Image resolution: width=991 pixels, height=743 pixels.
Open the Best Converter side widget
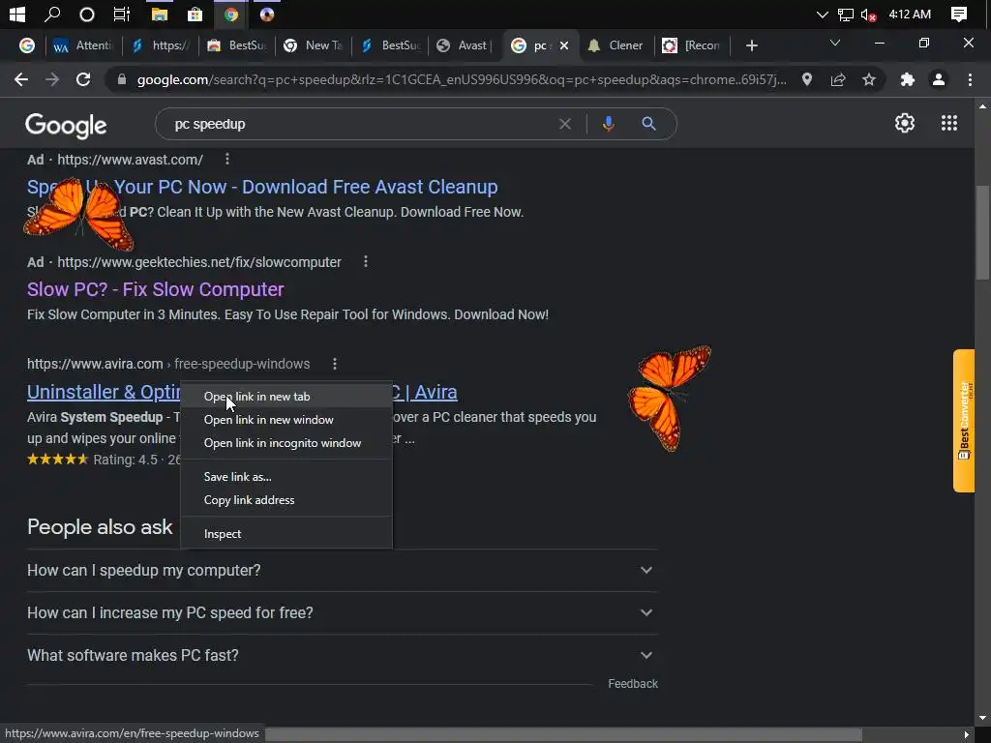click(964, 421)
